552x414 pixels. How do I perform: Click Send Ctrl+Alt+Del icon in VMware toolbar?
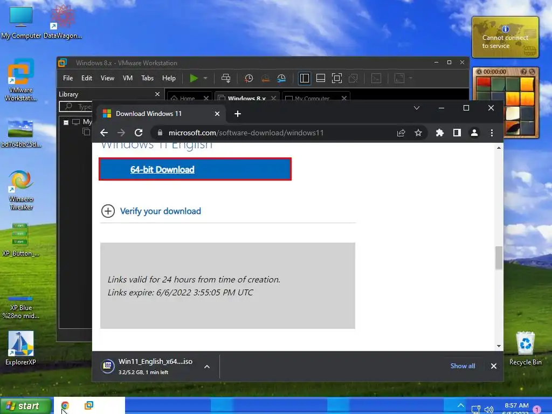(226, 78)
